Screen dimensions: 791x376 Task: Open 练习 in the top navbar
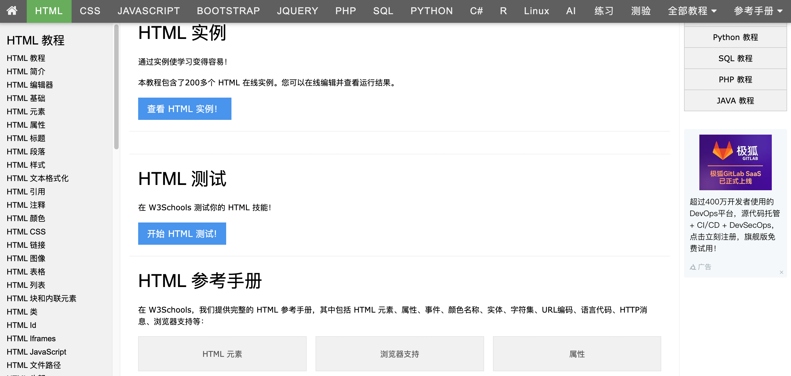click(604, 11)
